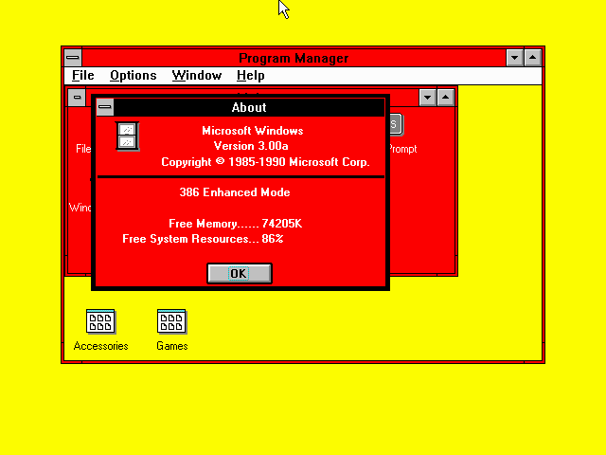Open the Window menu
The height and width of the screenshot is (455, 606).
tap(197, 76)
